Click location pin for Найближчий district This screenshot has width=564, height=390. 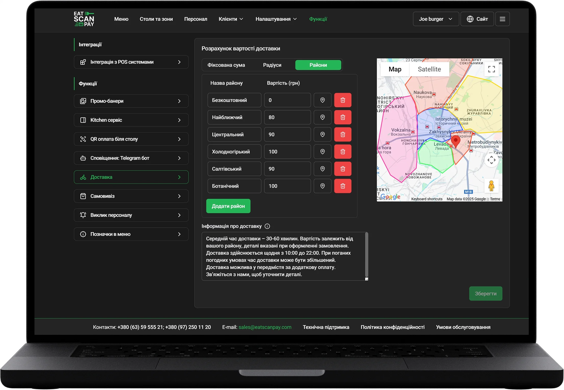(322, 117)
